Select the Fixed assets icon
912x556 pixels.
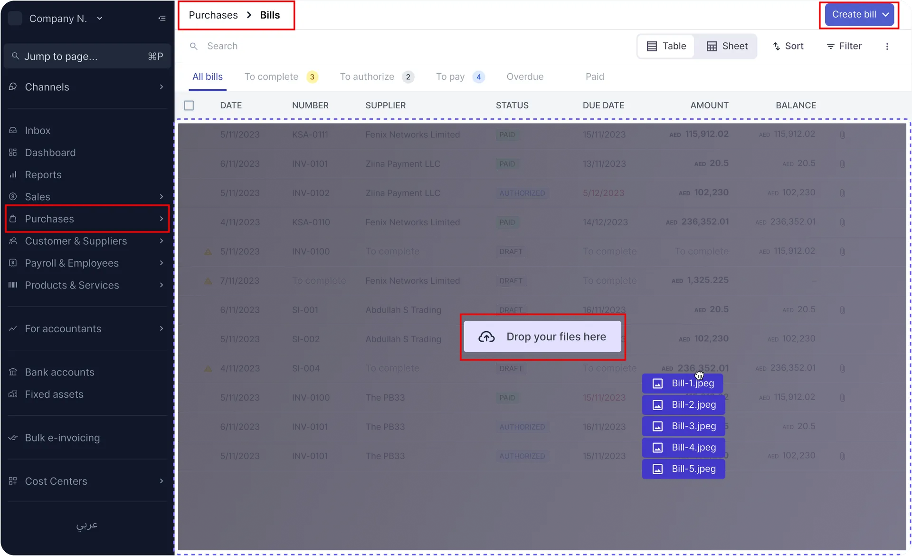[x=13, y=394]
